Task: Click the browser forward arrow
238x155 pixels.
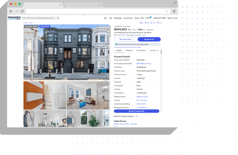Action: 17,11
